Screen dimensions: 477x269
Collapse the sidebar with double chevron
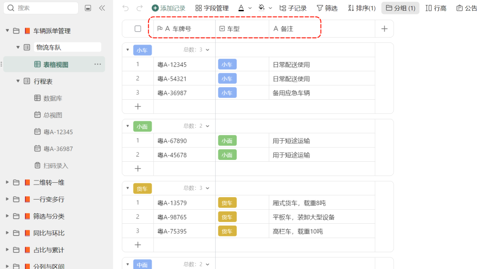[x=102, y=8]
